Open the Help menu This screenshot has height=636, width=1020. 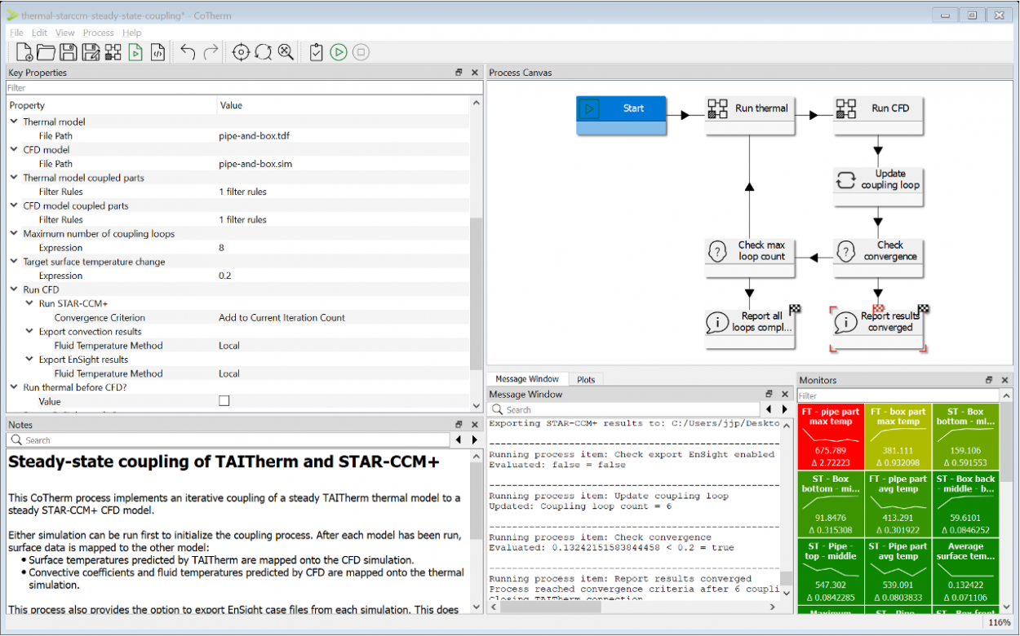pyautogui.click(x=132, y=33)
